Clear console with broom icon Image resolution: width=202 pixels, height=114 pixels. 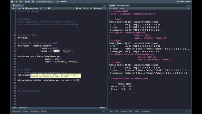coord(189,8)
